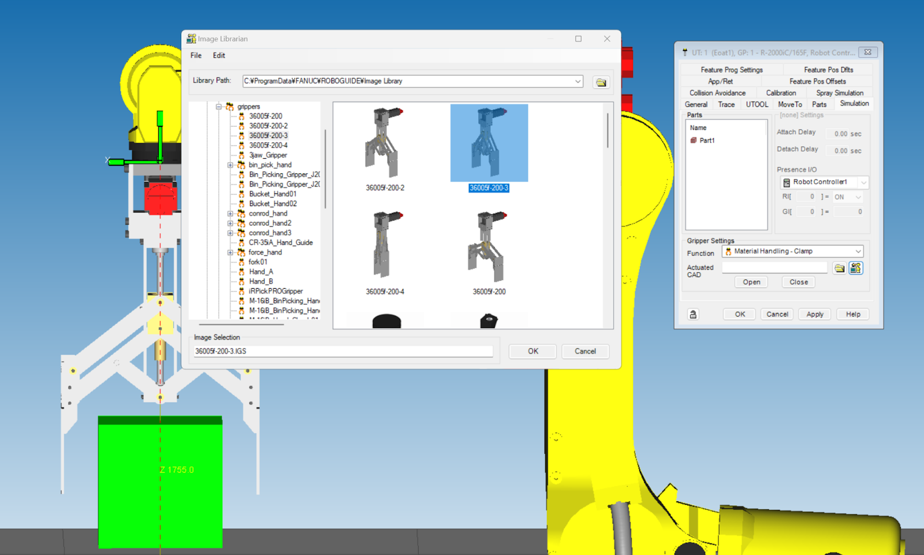
Task: Switch to the Calibration tab
Action: click(781, 93)
